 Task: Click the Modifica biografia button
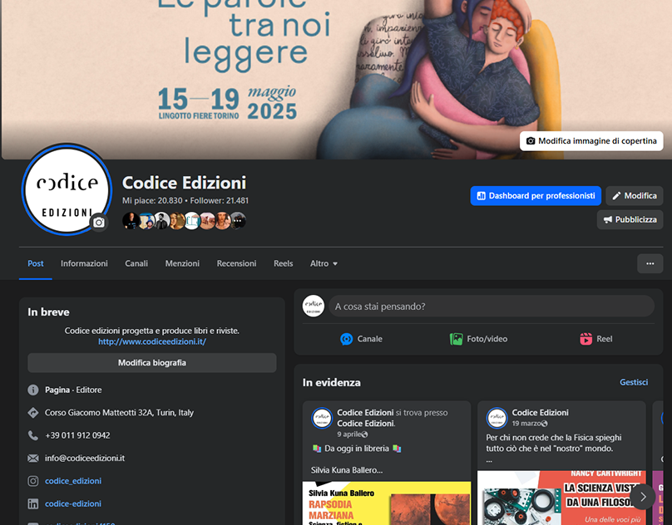pyautogui.click(x=152, y=363)
